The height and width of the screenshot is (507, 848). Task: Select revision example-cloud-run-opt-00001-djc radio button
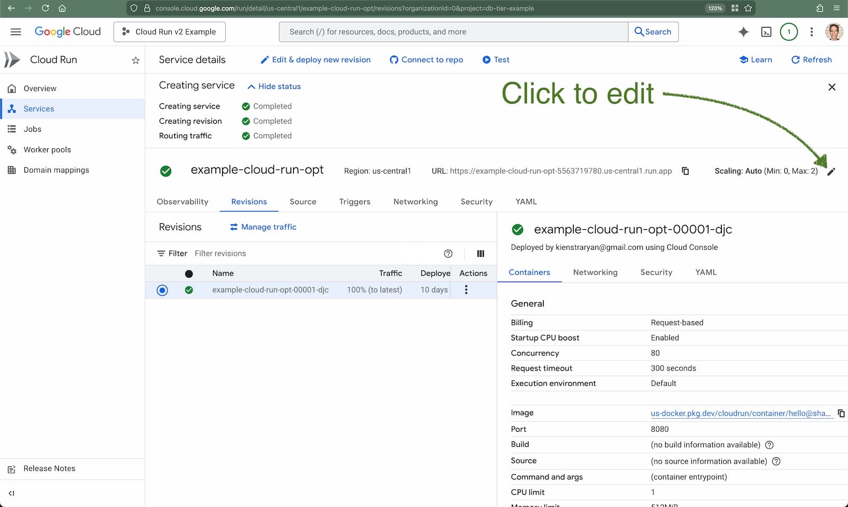click(x=162, y=290)
